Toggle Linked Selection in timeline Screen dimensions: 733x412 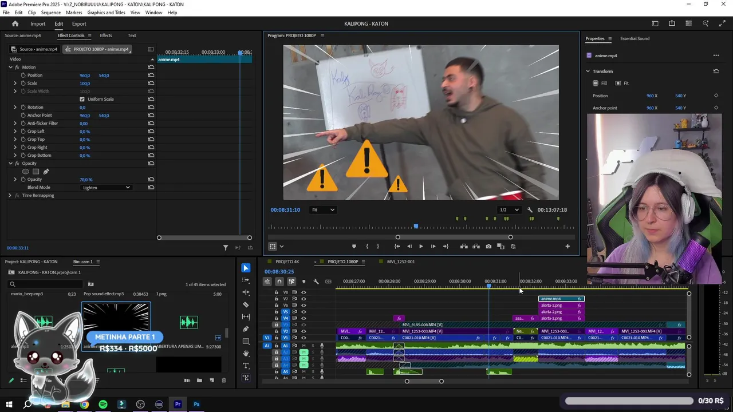tap(291, 281)
